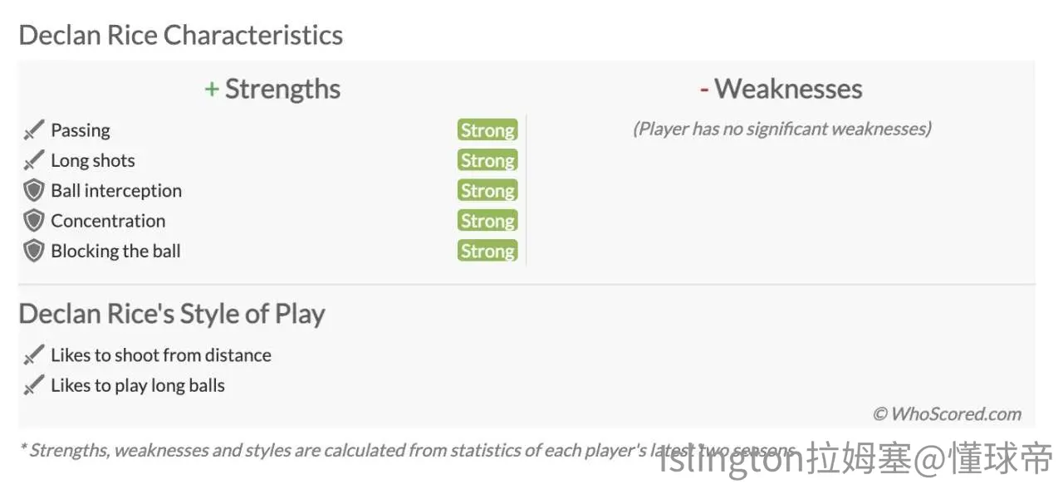Click the Weaknesses column heading
1063x489 pixels.
781,89
